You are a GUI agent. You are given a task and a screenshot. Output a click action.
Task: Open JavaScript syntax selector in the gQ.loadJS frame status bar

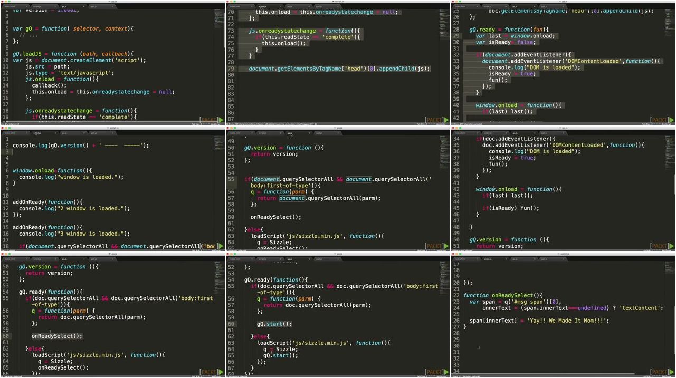coord(216,124)
